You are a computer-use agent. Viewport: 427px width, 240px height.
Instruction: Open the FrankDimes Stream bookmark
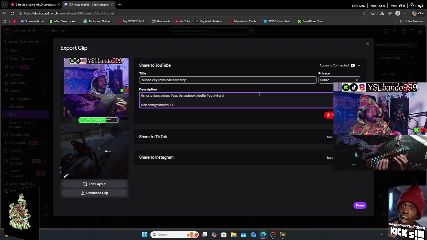(311, 21)
